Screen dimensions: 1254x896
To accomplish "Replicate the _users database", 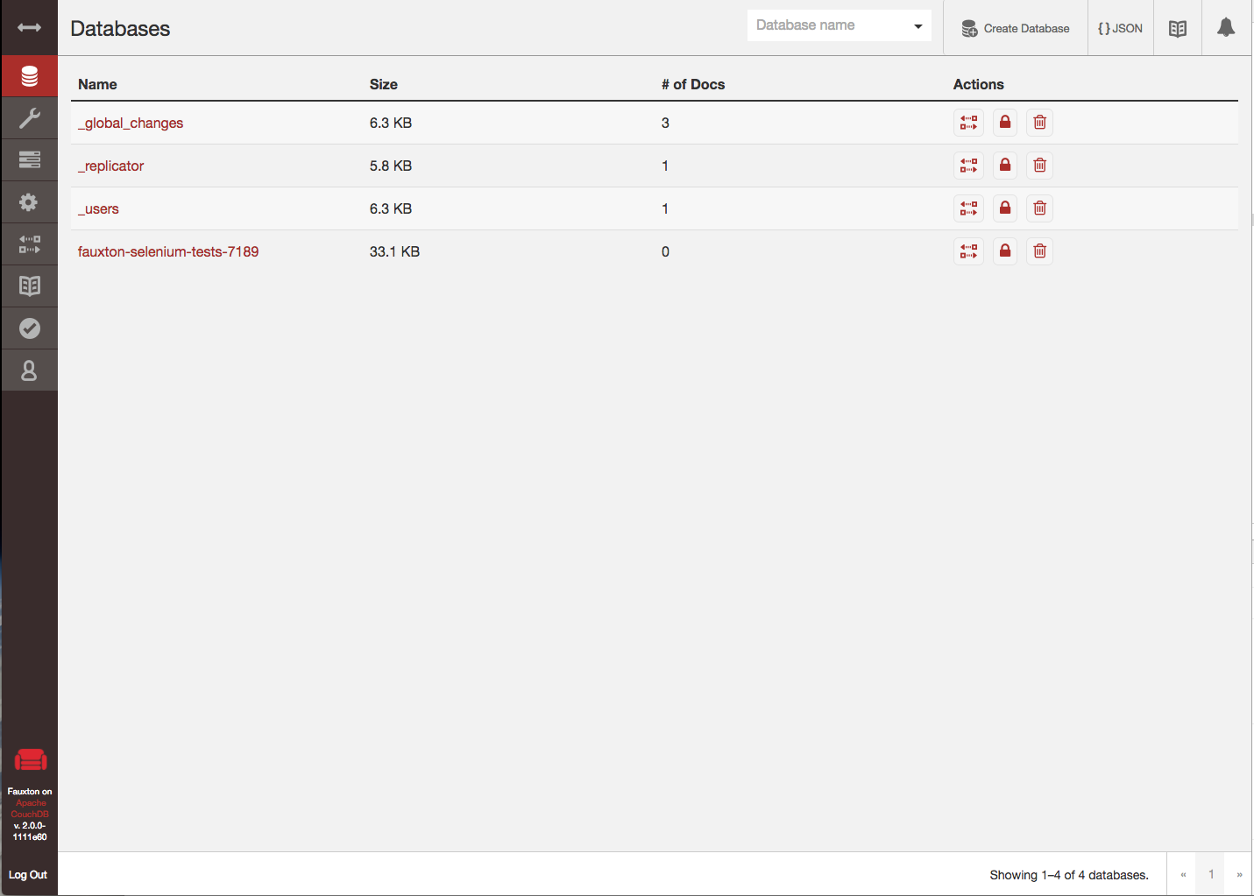I will (x=968, y=208).
